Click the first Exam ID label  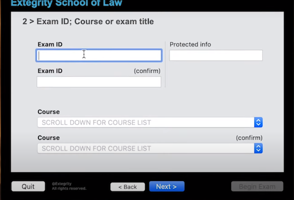(50, 45)
